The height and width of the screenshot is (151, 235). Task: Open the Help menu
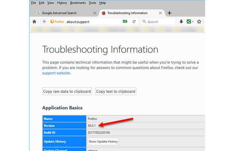102,3
